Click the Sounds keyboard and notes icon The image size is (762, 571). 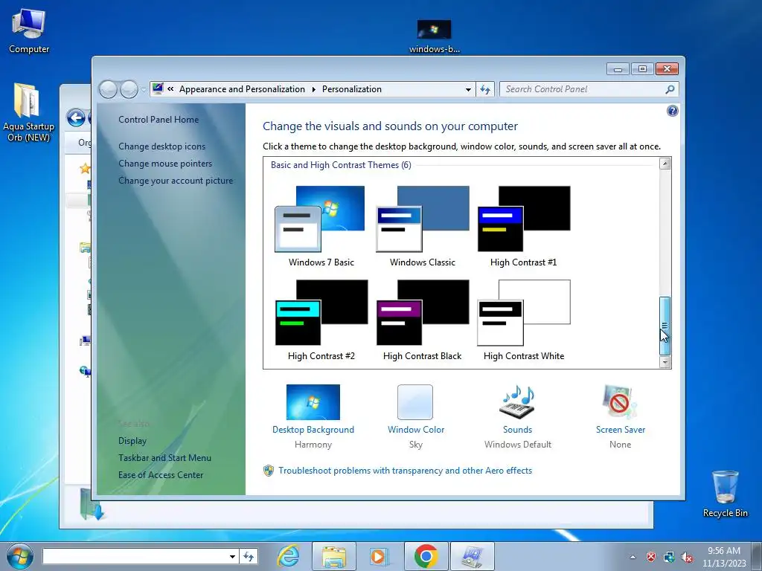[518, 402]
